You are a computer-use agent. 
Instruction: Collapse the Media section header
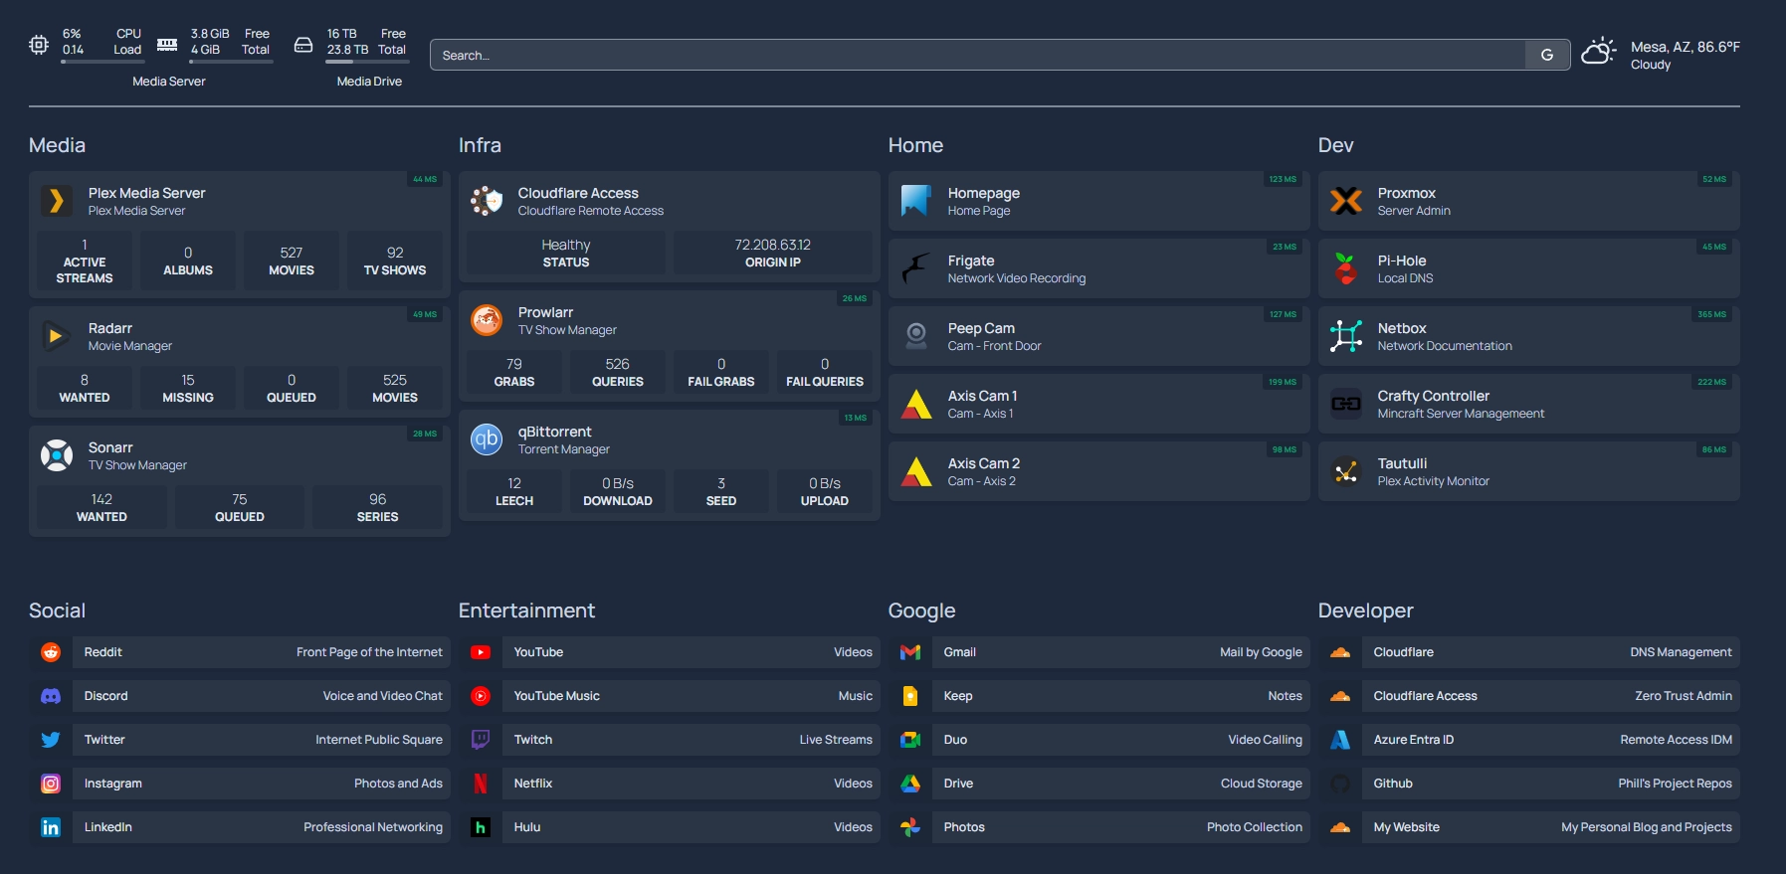click(x=57, y=145)
